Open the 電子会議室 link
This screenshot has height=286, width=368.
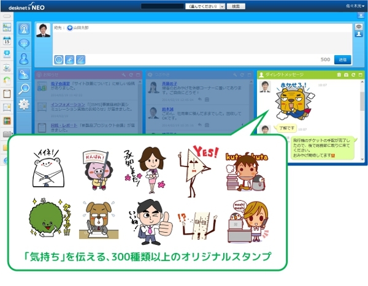pos(60,83)
